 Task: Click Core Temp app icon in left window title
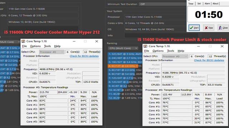click(23, 41)
